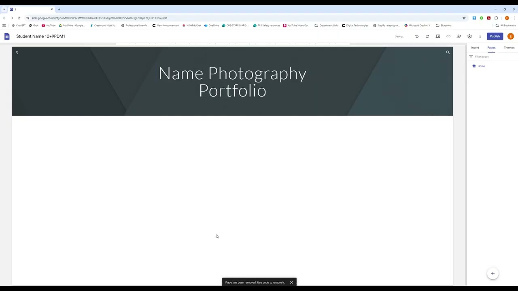The image size is (518, 291).
Task: Open the My Drive - Google bookmark
Action: [72, 25]
